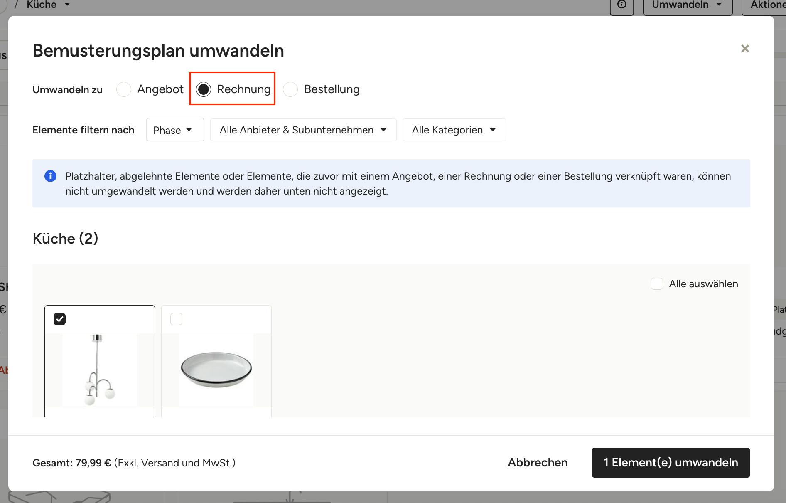Open the Phase filter dropdown
The image size is (786, 503).
[x=175, y=130]
